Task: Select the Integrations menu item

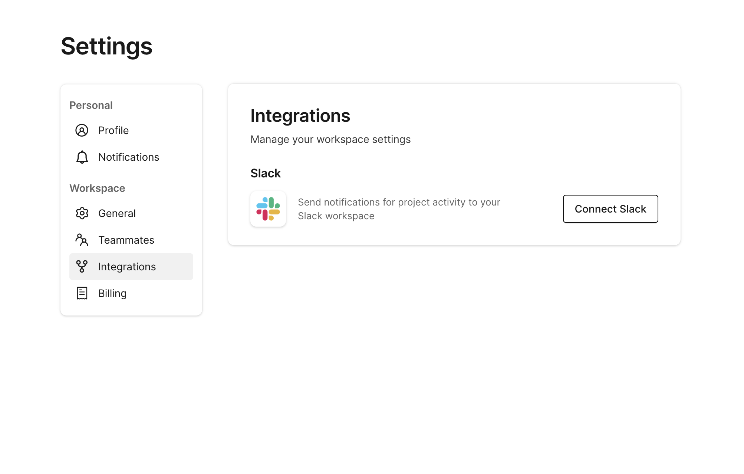Action: pos(127,267)
